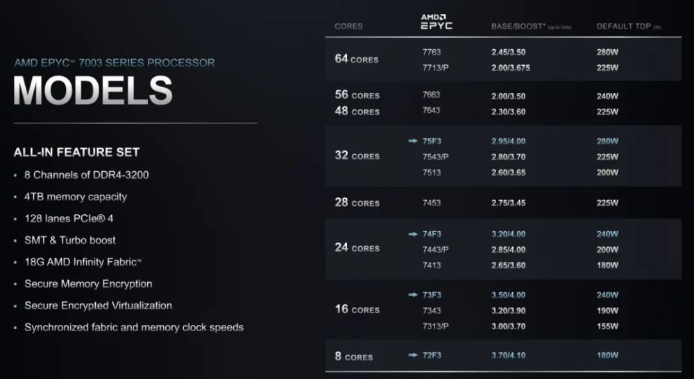Click the Secure Encrypted Virtualization bullet
694x379 pixels.
click(x=98, y=306)
